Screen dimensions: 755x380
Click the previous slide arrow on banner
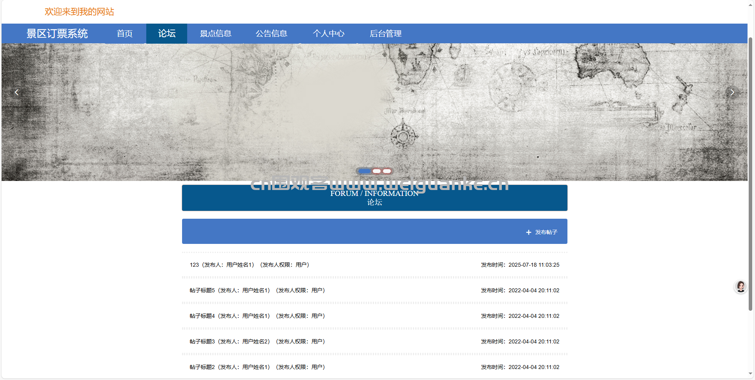tap(17, 92)
